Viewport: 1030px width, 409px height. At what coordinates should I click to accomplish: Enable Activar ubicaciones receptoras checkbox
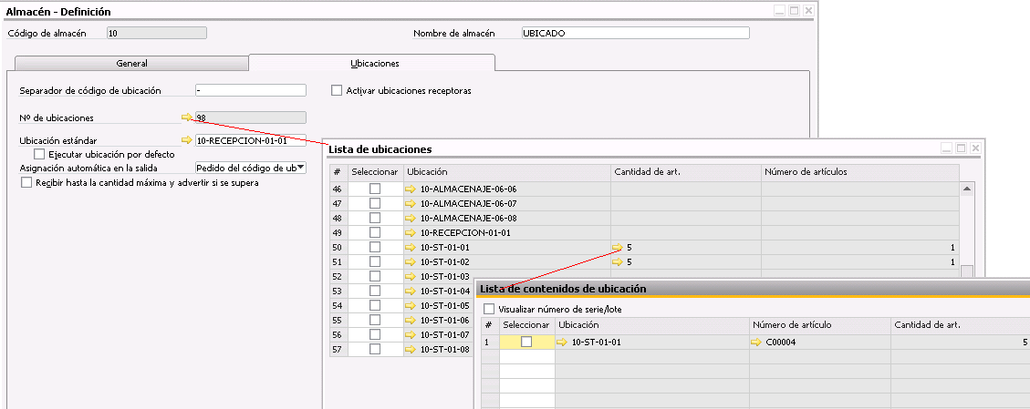pos(337,90)
